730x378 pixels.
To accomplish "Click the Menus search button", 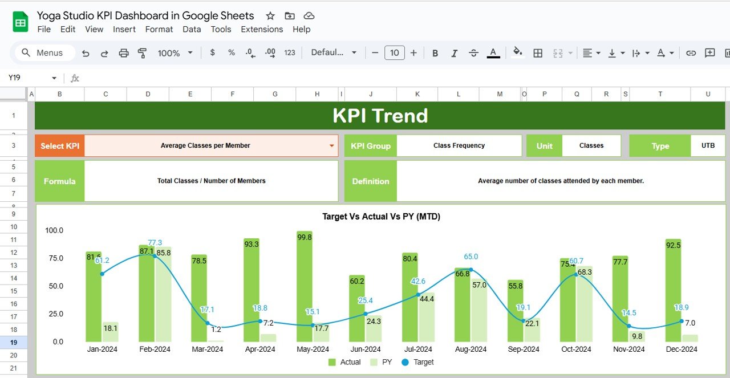I will tap(44, 53).
